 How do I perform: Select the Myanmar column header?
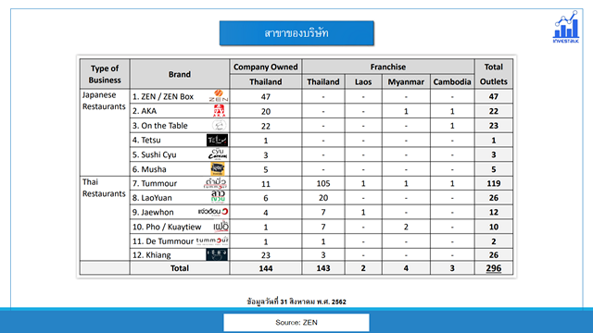406,82
